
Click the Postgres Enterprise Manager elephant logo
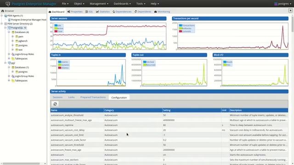[x=7, y=4]
